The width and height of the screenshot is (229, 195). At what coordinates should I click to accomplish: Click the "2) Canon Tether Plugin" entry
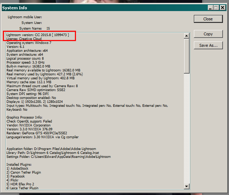[x=24, y=172]
